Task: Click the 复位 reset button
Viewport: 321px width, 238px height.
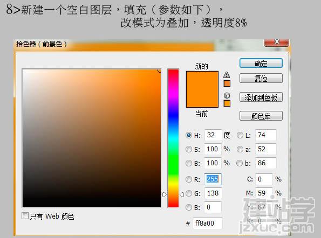Action: click(x=261, y=79)
